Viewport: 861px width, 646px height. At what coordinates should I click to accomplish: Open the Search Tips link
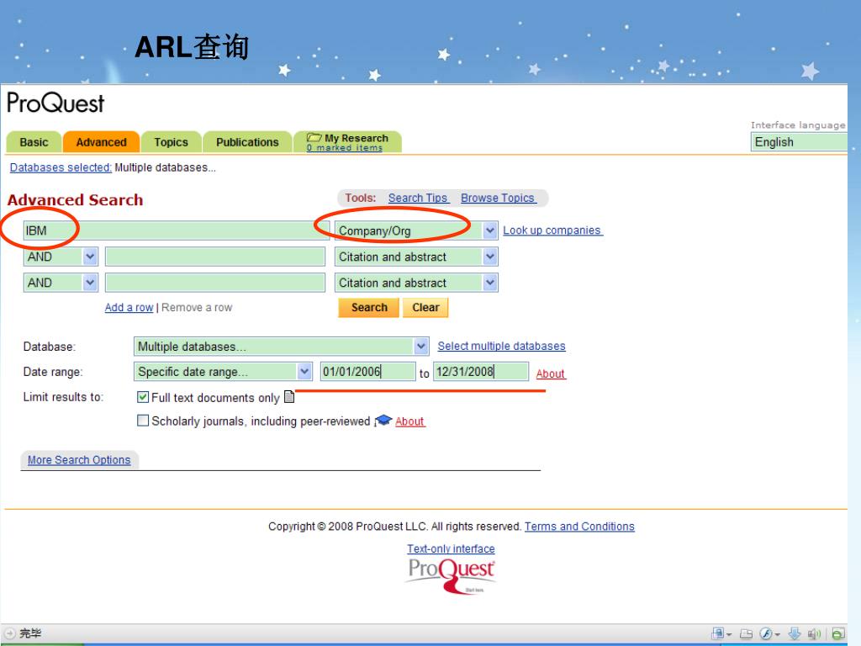(x=419, y=198)
